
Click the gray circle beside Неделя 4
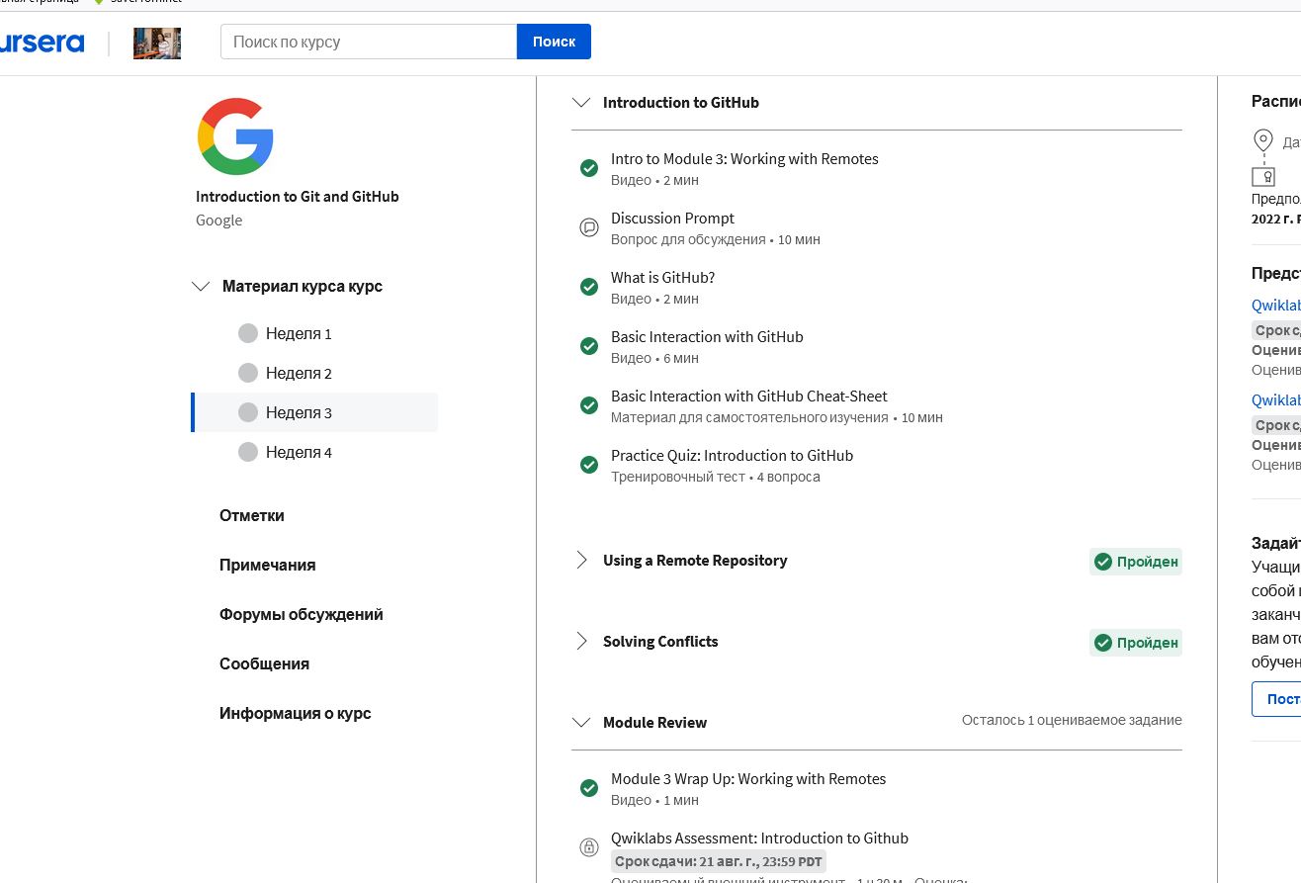point(248,452)
